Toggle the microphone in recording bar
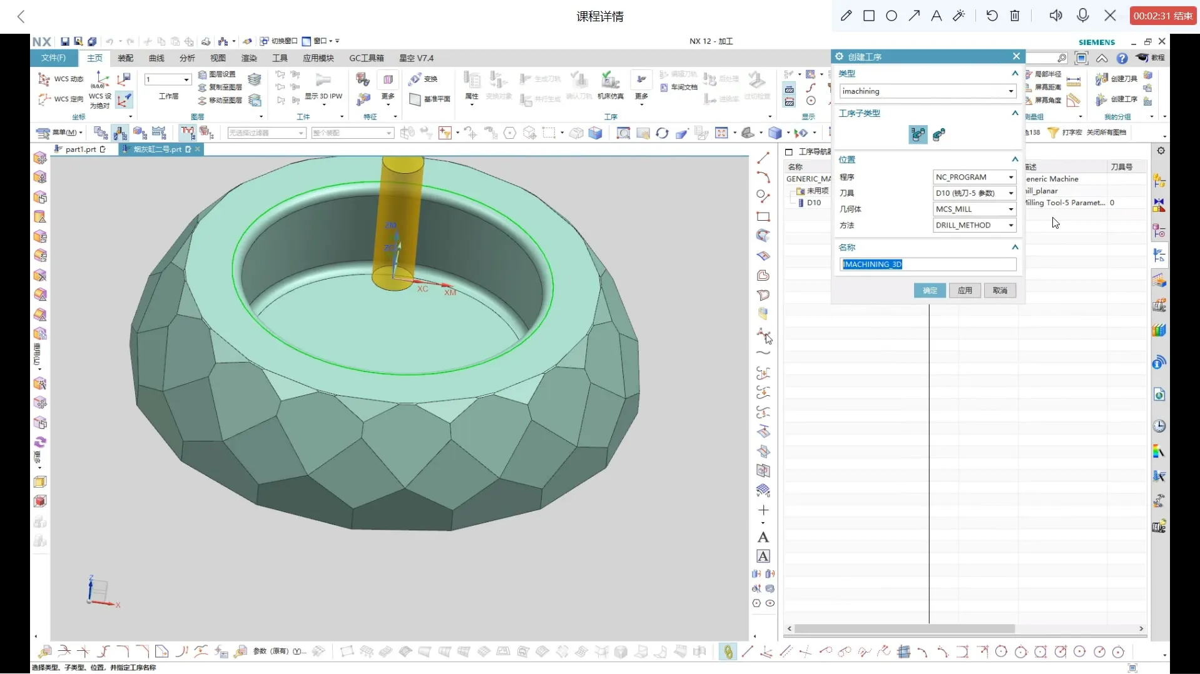The height and width of the screenshot is (674, 1200). pos(1083,16)
